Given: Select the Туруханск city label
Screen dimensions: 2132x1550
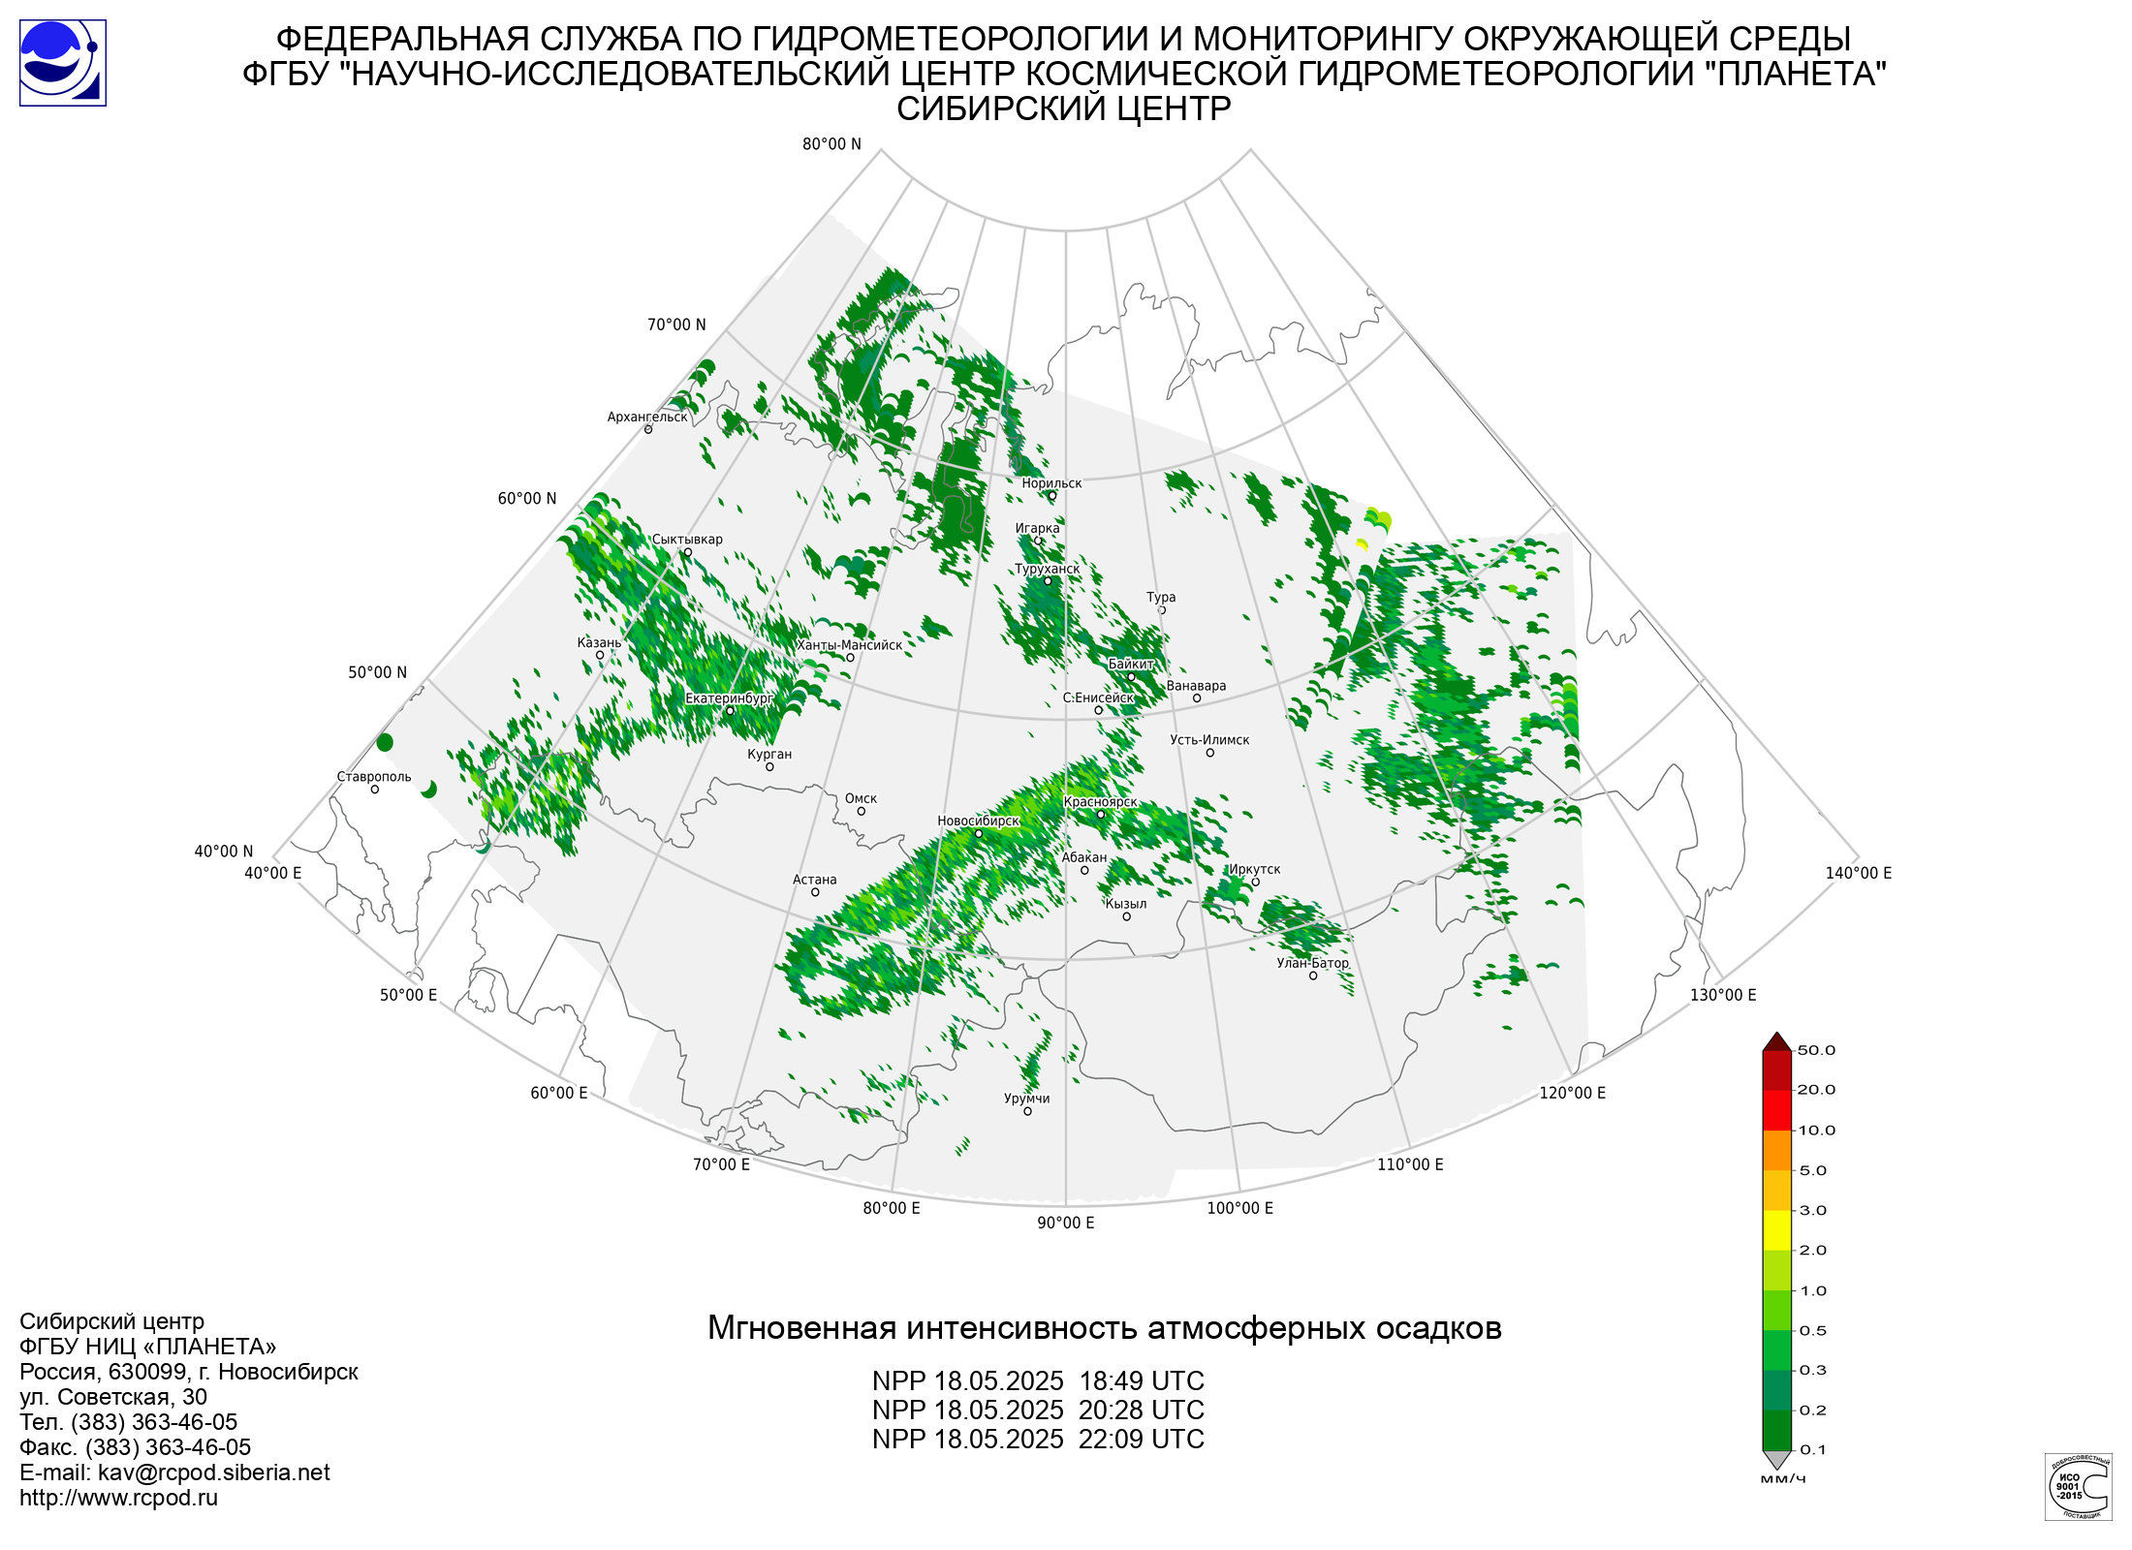Looking at the screenshot, I should [1047, 569].
